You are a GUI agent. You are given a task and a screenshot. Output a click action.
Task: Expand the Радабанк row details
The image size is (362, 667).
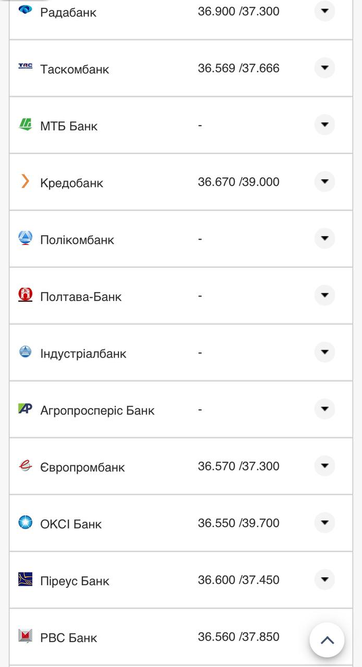click(324, 11)
